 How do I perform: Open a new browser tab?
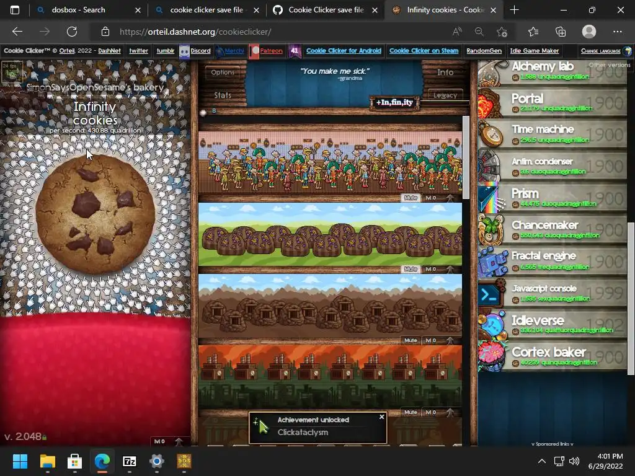(x=514, y=10)
